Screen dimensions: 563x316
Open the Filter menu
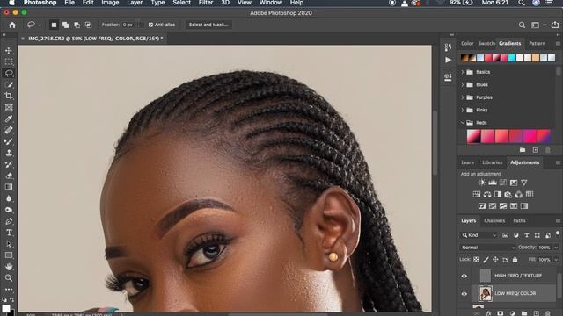coord(206,3)
